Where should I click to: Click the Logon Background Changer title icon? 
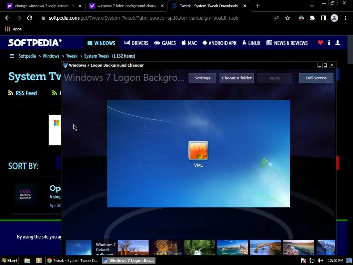tap(65, 65)
